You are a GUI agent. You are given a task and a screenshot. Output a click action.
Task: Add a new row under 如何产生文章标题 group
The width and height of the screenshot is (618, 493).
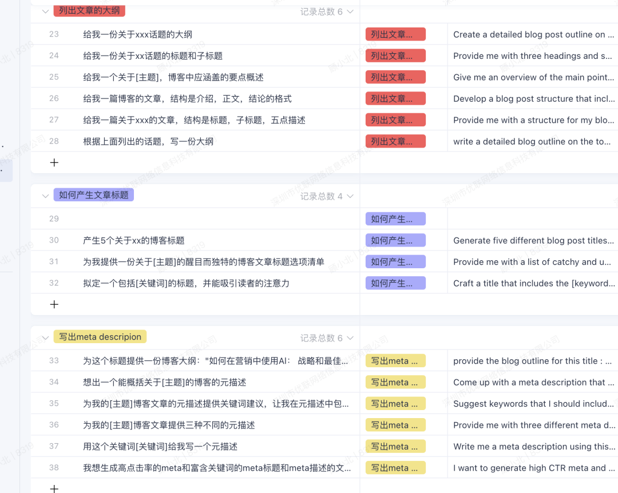(54, 304)
